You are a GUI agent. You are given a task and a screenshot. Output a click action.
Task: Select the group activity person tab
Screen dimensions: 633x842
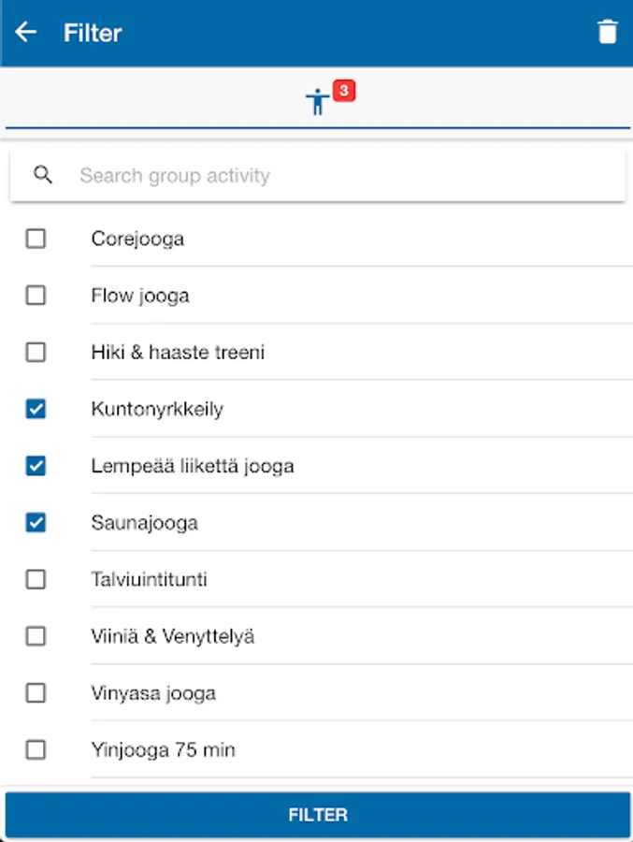[x=318, y=101]
